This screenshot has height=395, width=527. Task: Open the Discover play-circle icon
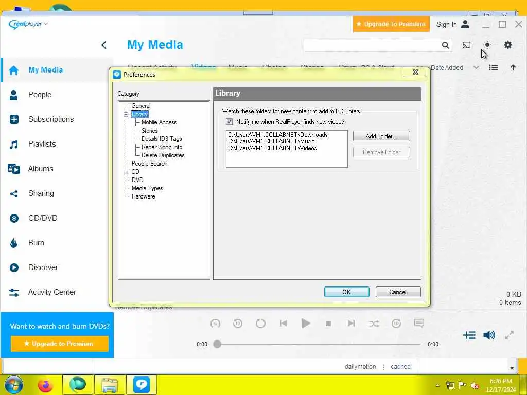(x=14, y=267)
